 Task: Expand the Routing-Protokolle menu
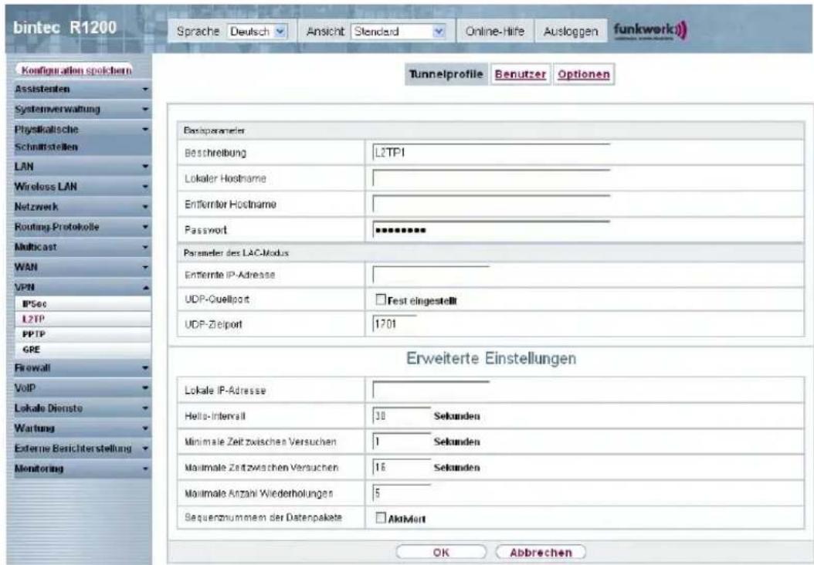click(x=82, y=227)
